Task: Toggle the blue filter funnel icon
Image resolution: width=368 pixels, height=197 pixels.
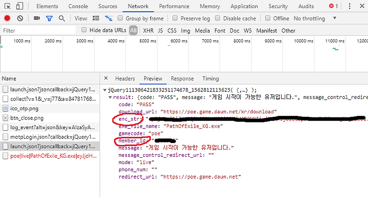Action: (49, 18)
